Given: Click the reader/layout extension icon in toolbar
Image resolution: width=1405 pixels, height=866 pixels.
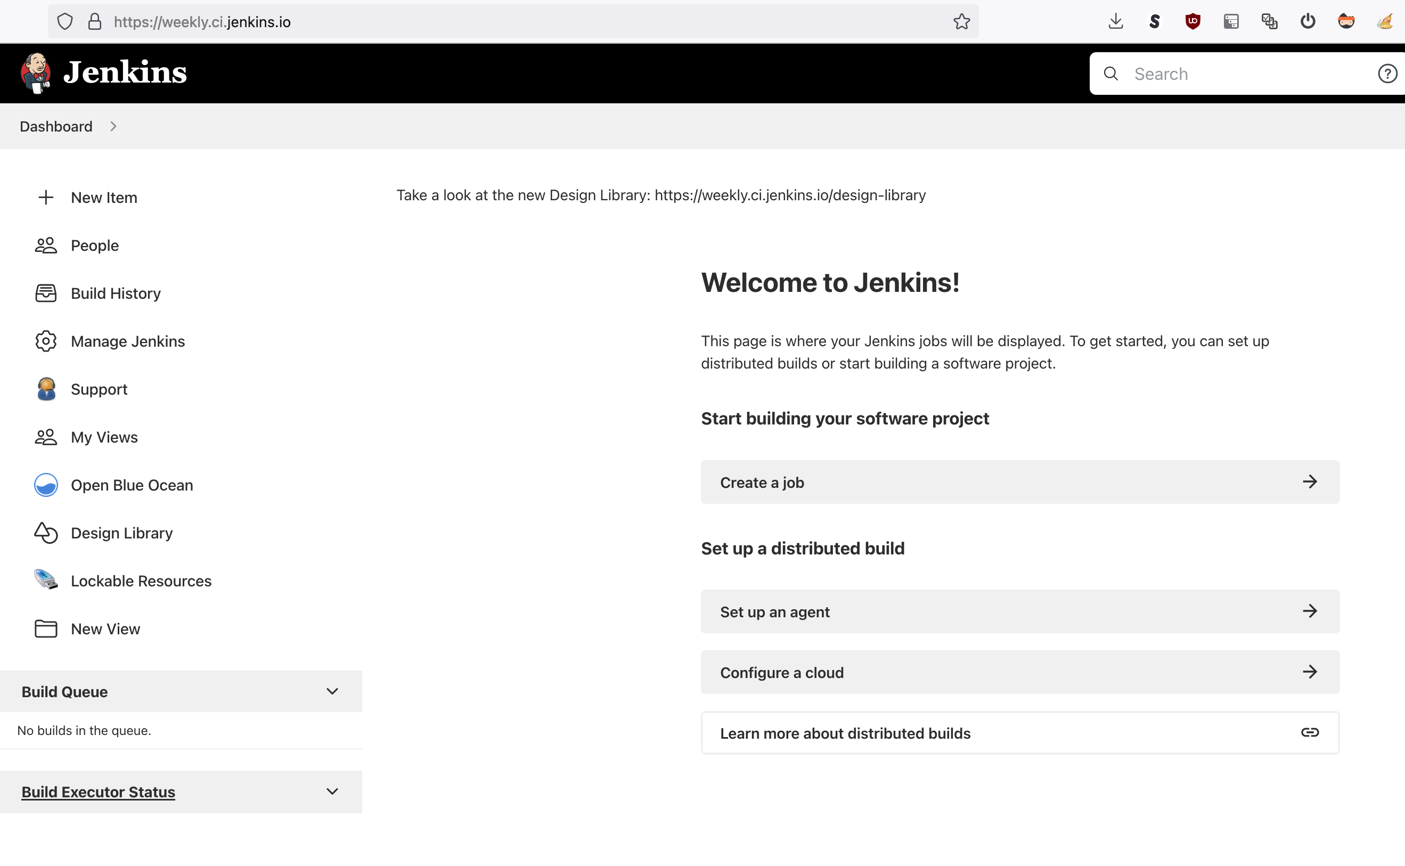Looking at the screenshot, I should pos(1231,22).
